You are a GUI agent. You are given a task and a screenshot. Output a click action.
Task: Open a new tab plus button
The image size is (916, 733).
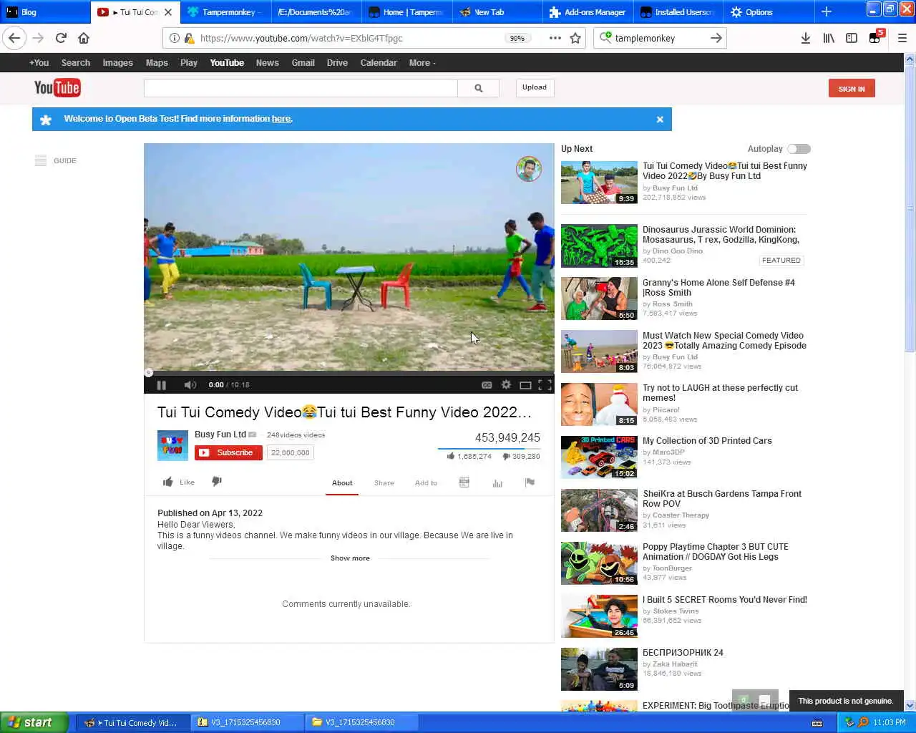tap(827, 11)
